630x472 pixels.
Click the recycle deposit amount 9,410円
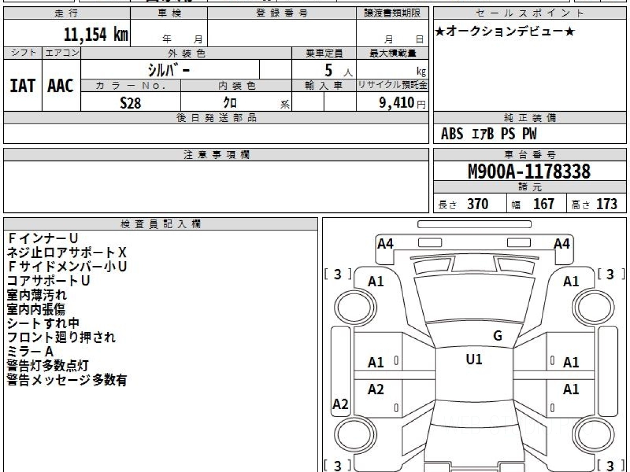[x=403, y=103]
